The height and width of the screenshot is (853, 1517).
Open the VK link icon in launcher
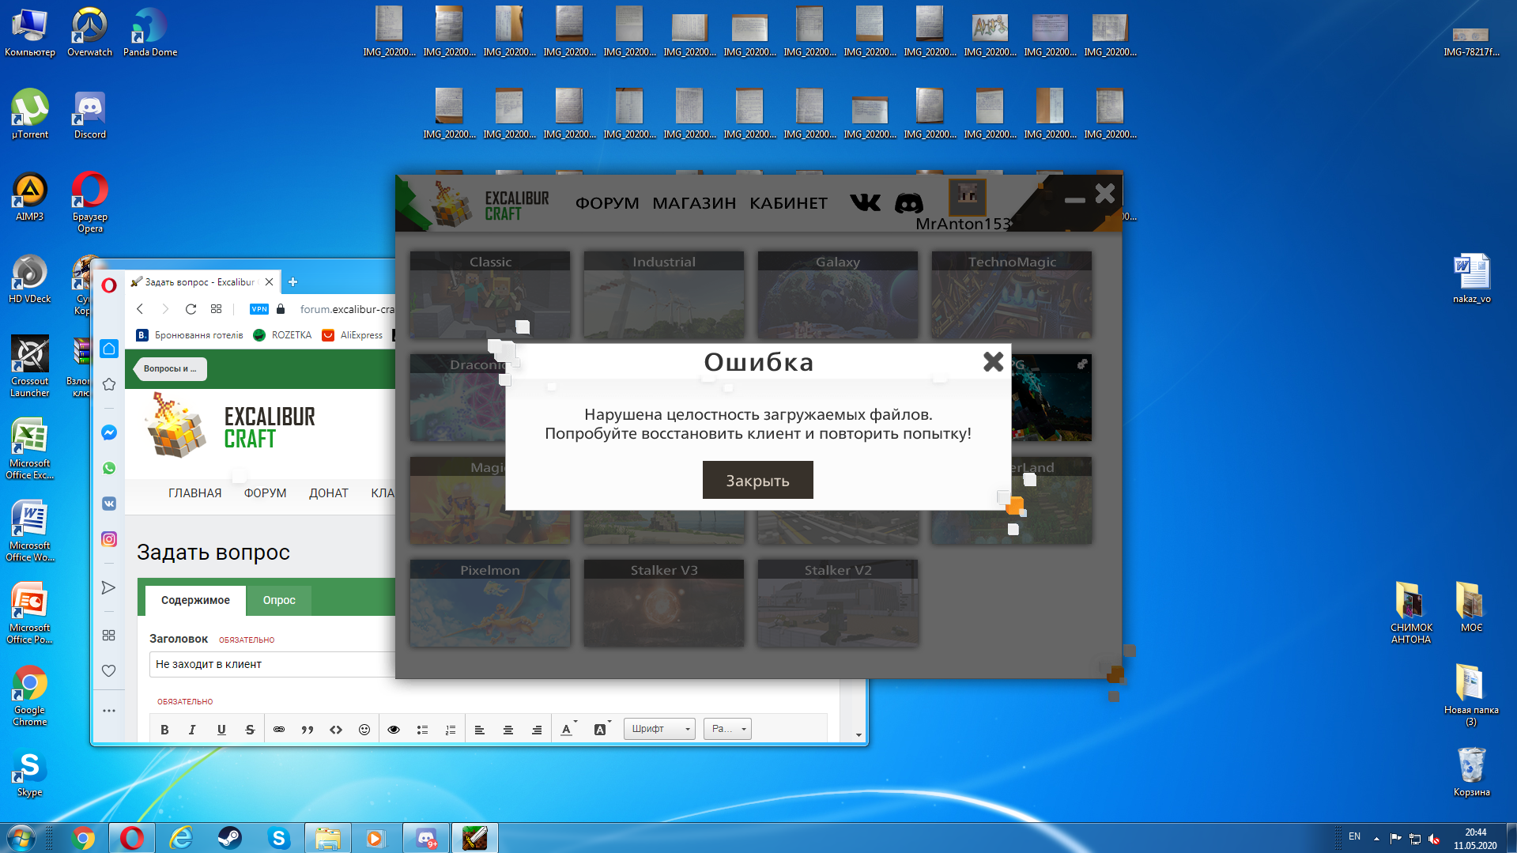865,203
